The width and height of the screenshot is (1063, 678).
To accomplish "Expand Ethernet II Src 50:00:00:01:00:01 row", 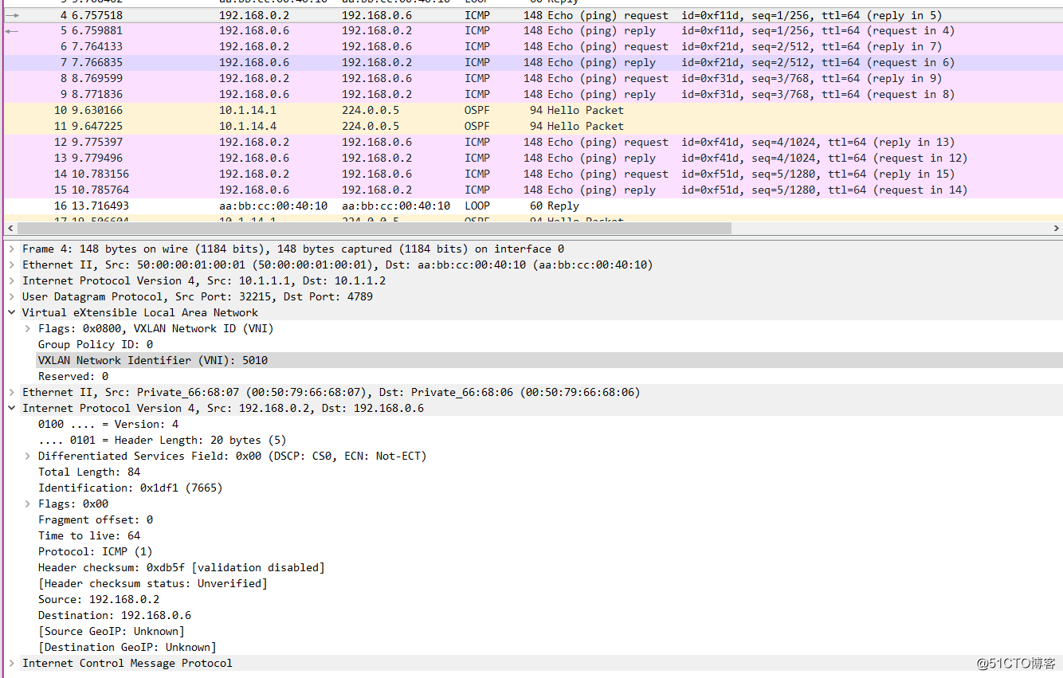I will coord(12,265).
